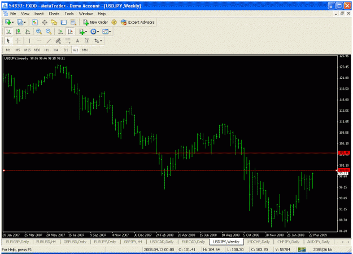353x254 pixels.
Task: Select the Text Label 'T' tool
Action: coord(87,41)
